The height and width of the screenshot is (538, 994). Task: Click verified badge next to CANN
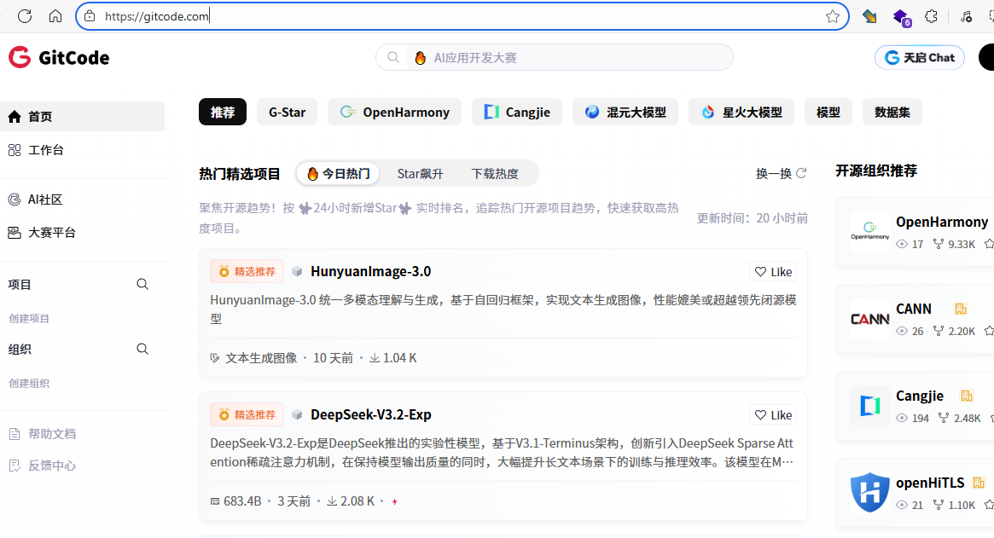coord(961,309)
